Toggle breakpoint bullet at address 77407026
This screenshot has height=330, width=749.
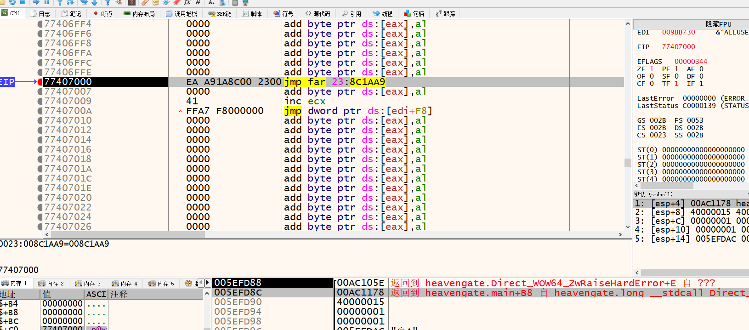click(40, 227)
